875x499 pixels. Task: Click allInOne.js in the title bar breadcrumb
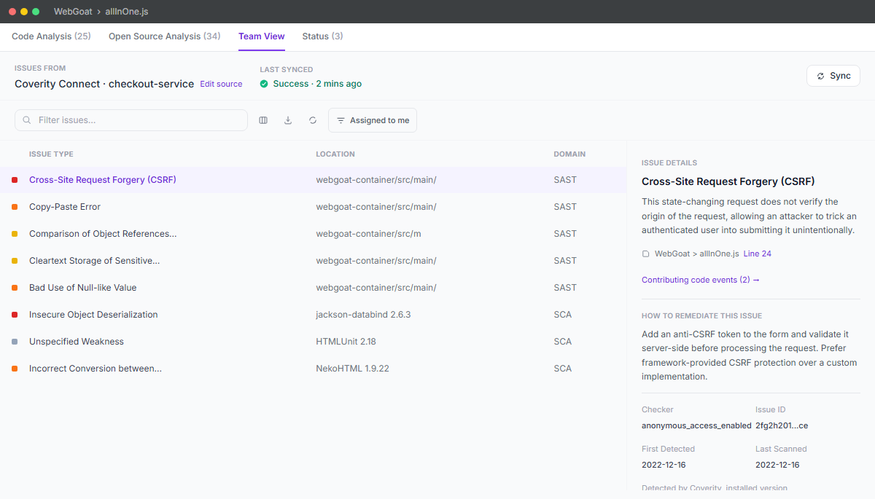(x=127, y=12)
